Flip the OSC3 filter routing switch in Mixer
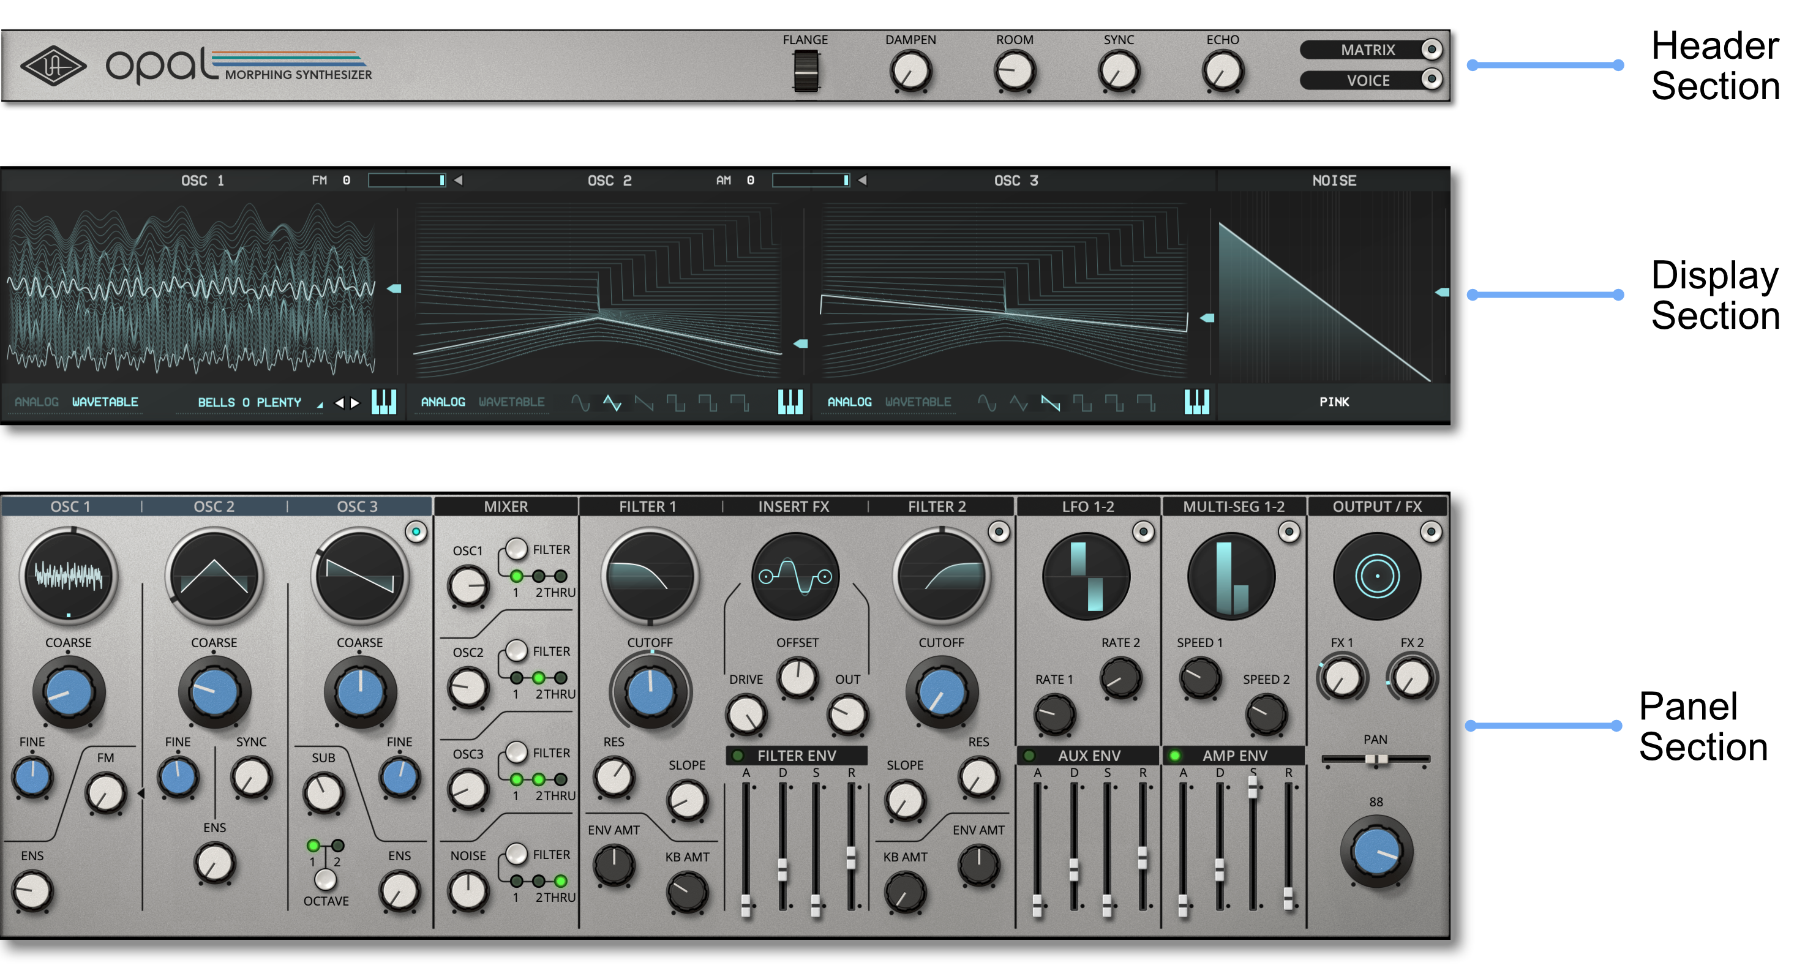Viewport: 1805px width, 968px height. tap(516, 752)
